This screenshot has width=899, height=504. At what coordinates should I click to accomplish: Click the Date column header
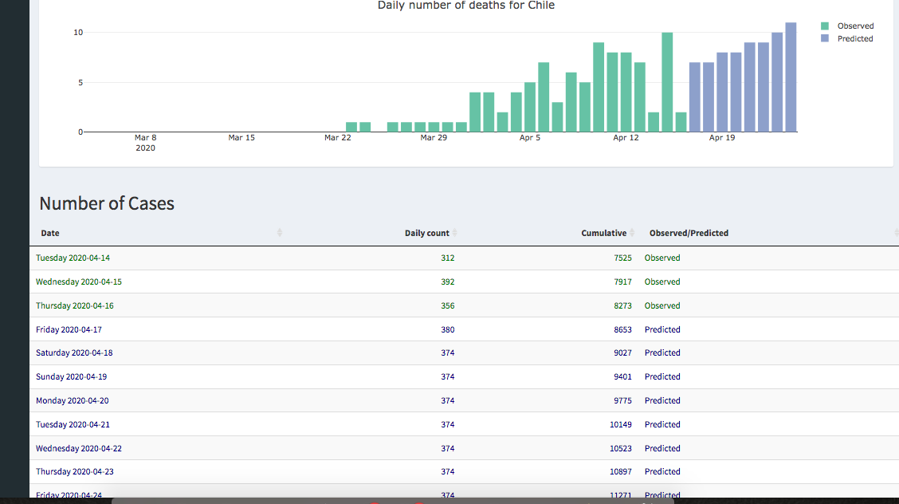click(50, 233)
